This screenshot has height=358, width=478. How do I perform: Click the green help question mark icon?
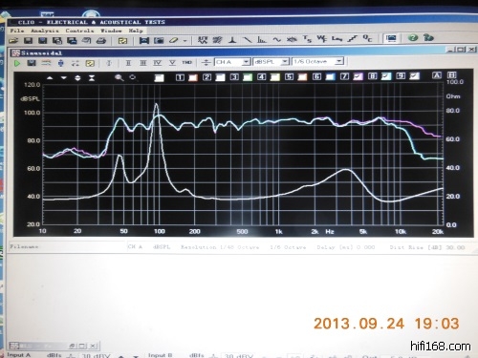pos(413,38)
